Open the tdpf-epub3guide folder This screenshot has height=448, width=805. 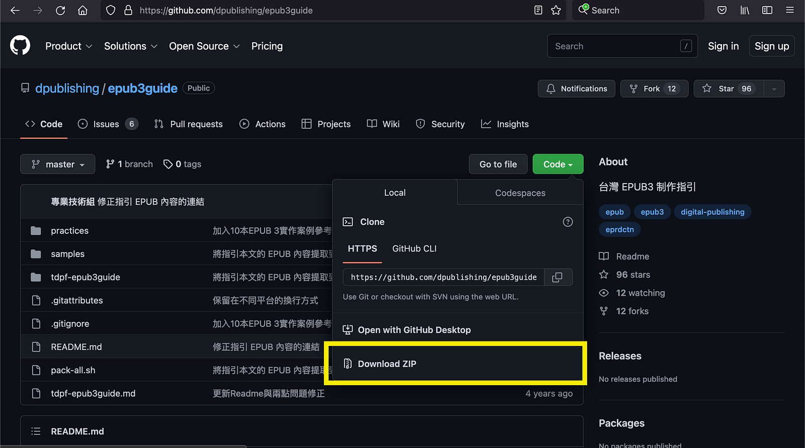pos(86,277)
